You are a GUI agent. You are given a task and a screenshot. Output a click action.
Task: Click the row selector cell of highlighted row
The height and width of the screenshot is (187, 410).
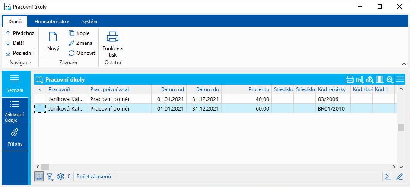pyautogui.click(x=40, y=108)
